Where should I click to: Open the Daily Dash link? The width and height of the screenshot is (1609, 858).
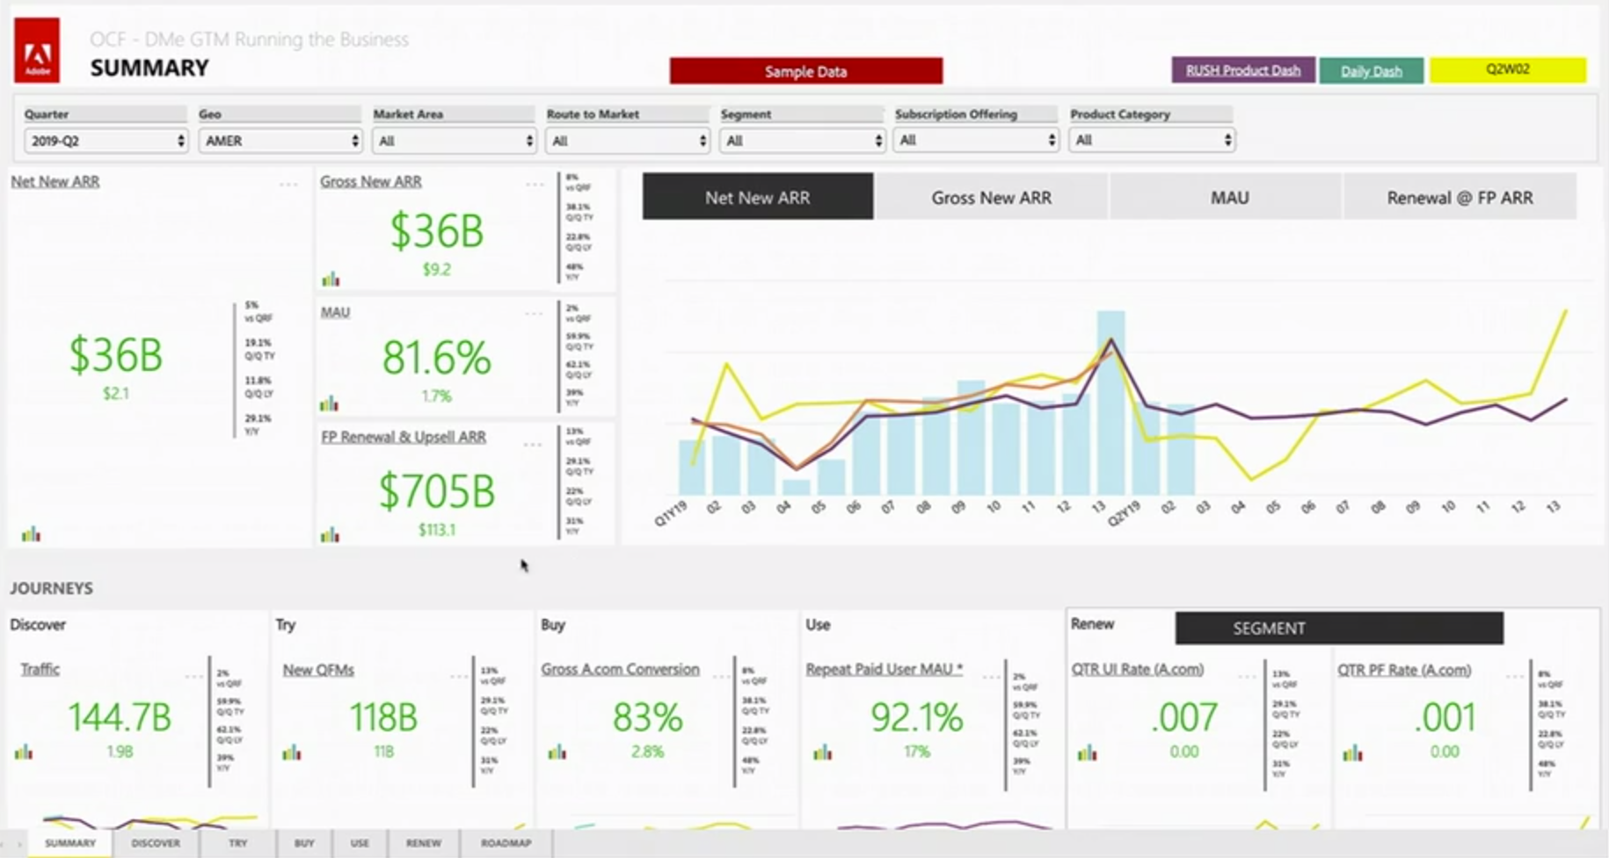tap(1371, 70)
